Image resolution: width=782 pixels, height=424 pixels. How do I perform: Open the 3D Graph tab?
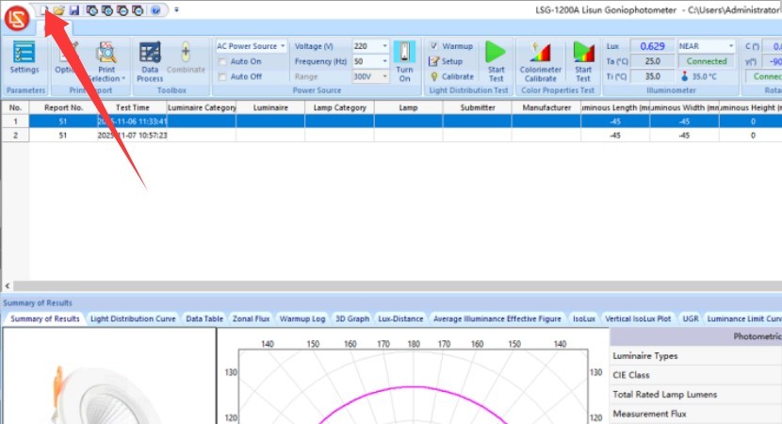click(x=352, y=318)
